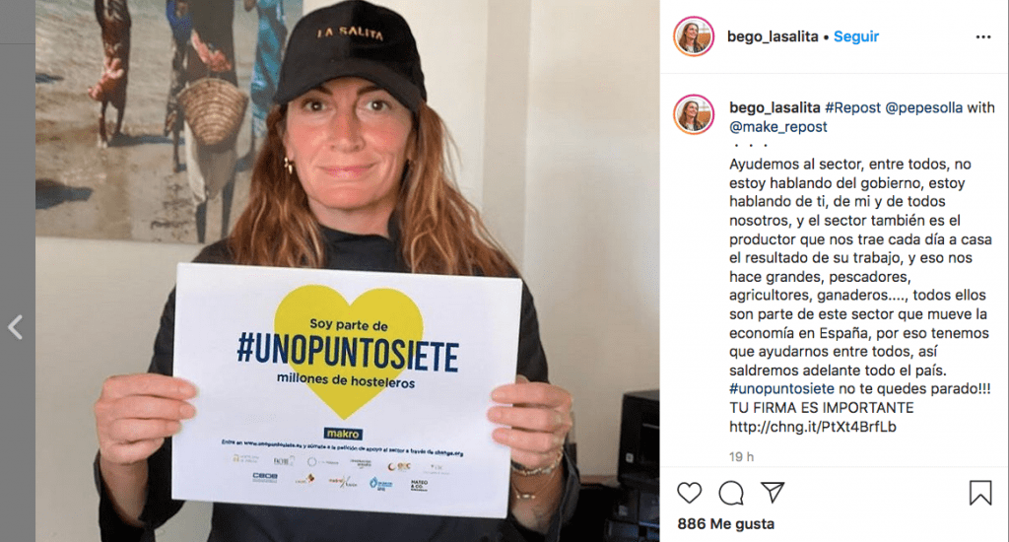Click the change.org link text http://chng.it/PtXt4BrfLb
This screenshot has width=1009, height=542.
click(x=812, y=427)
